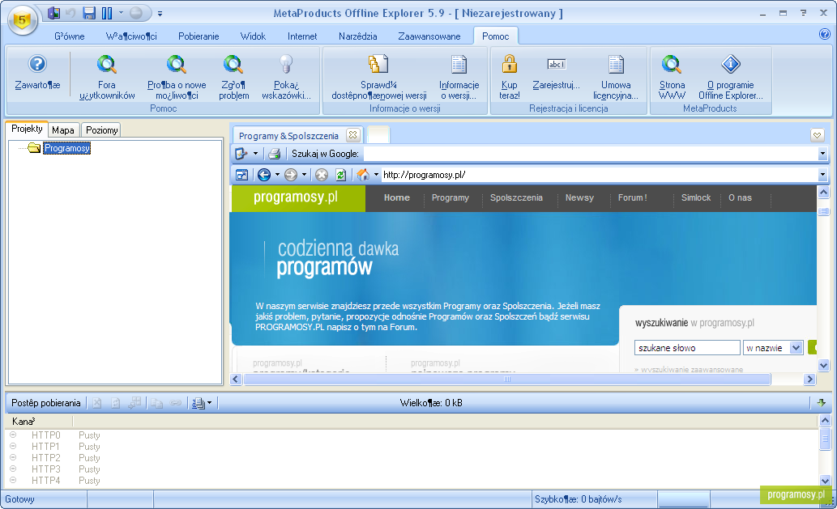Open the Forum! link on the webpage

tap(633, 197)
